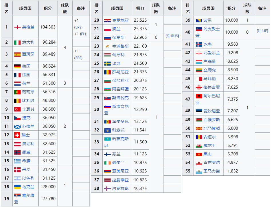This screenshot has height=207, width=271.
Task: Click the Ukraine flag icon
Action: (17, 187)
